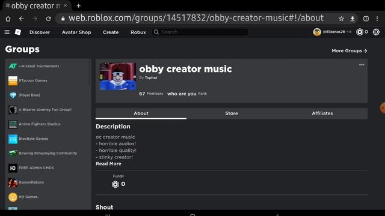Switch to the Affiliates tab
The width and height of the screenshot is (385, 216).
click(322, 113)
